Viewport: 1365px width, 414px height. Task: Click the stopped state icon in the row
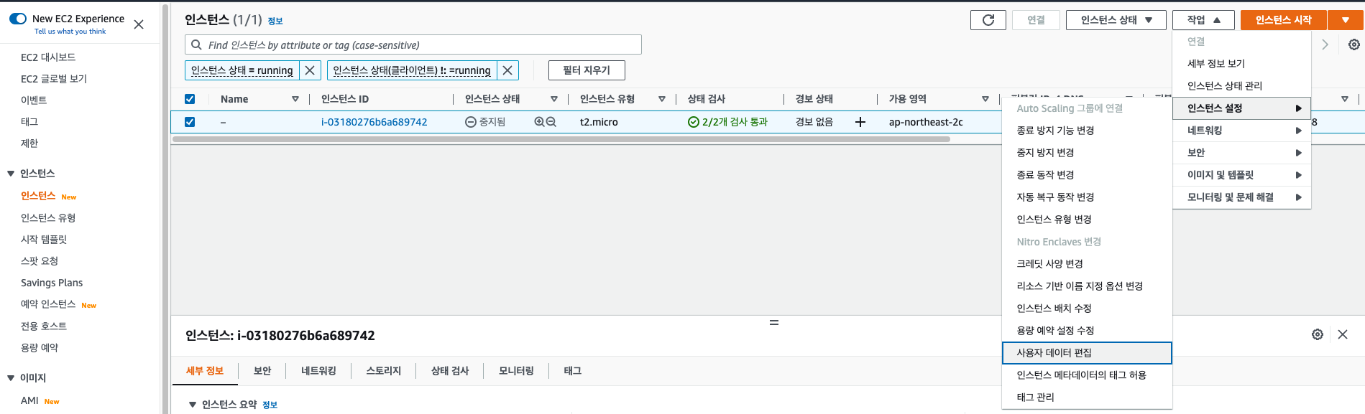point(471,122)
